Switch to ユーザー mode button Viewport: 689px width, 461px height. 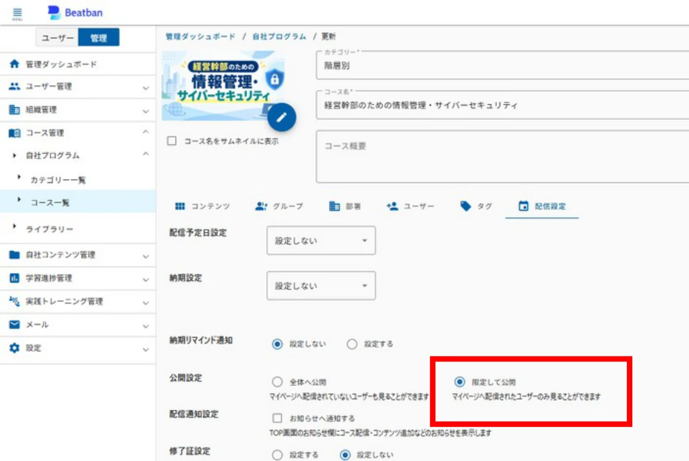57,38
